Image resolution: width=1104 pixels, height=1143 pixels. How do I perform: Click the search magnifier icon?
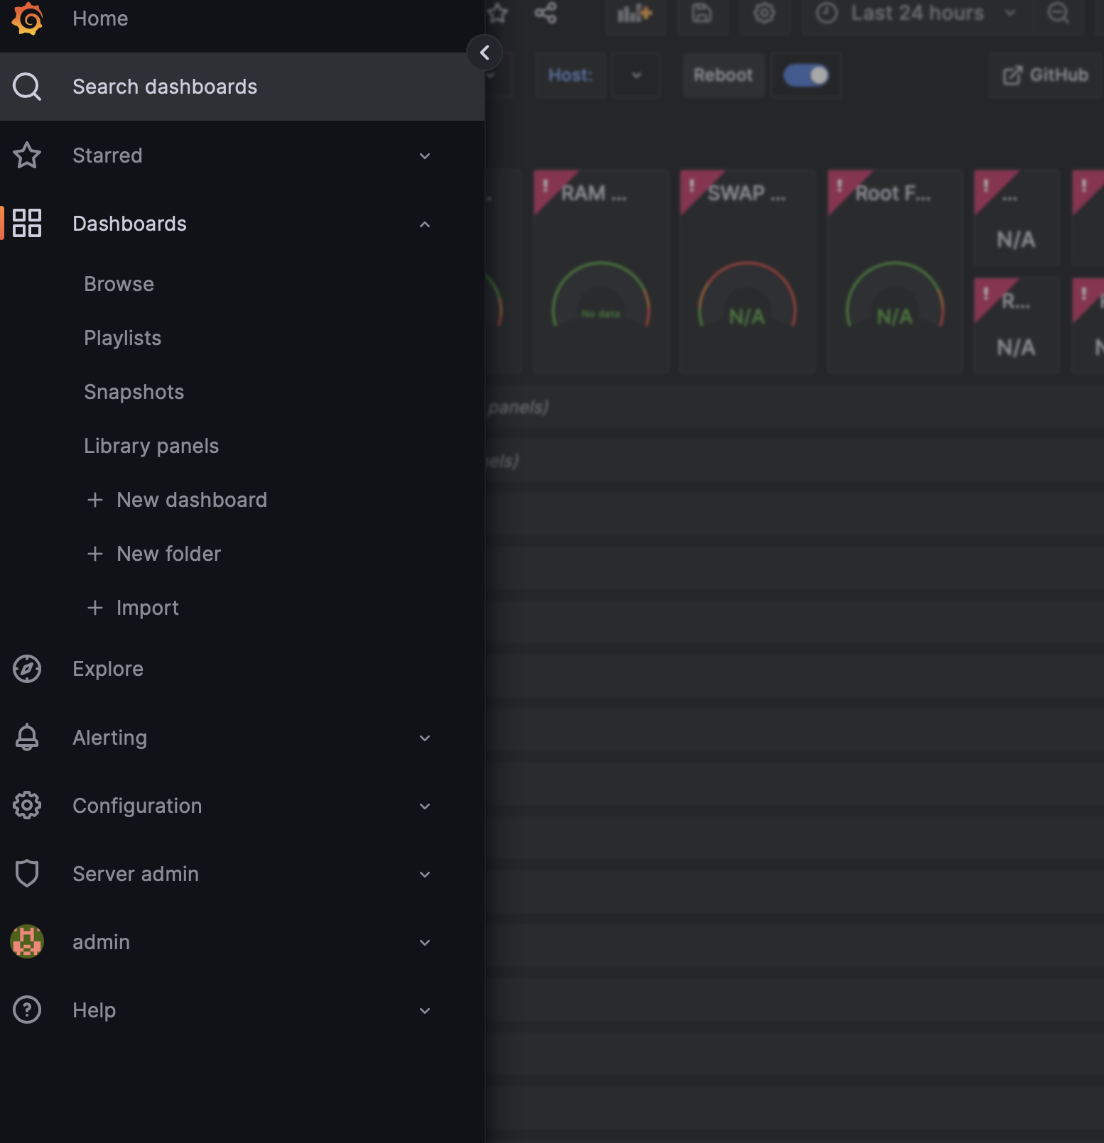point(27,87)
